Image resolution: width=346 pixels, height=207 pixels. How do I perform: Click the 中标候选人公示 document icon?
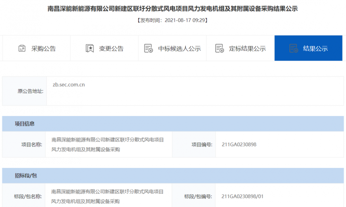[148, 48]
